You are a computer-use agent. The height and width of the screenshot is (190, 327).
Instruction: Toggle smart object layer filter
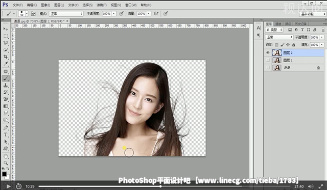315,30
